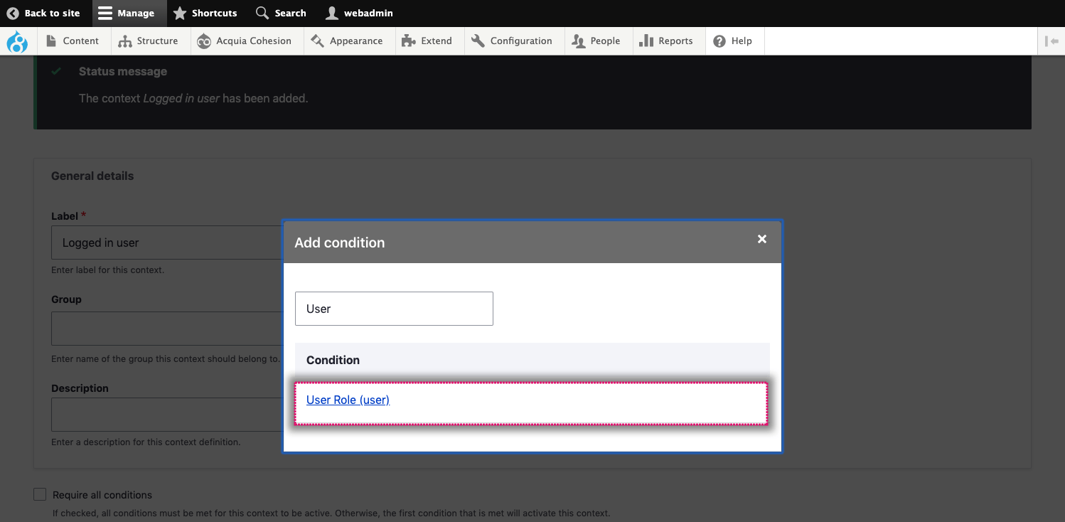
Task: Click the condition filter search field
Action: (394, 309)
